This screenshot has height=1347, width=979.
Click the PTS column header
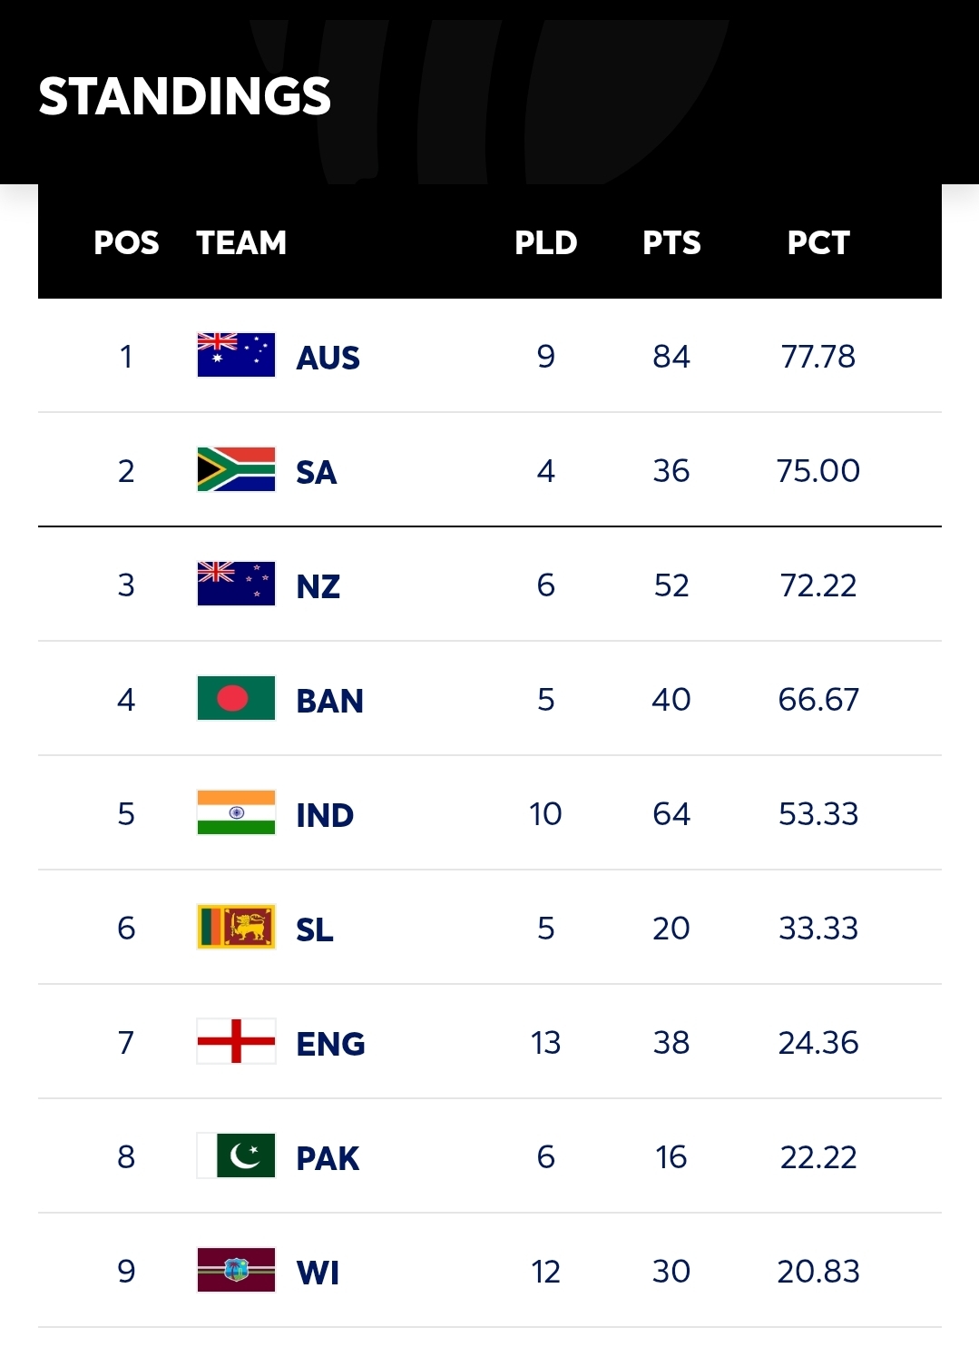point(671,242)
